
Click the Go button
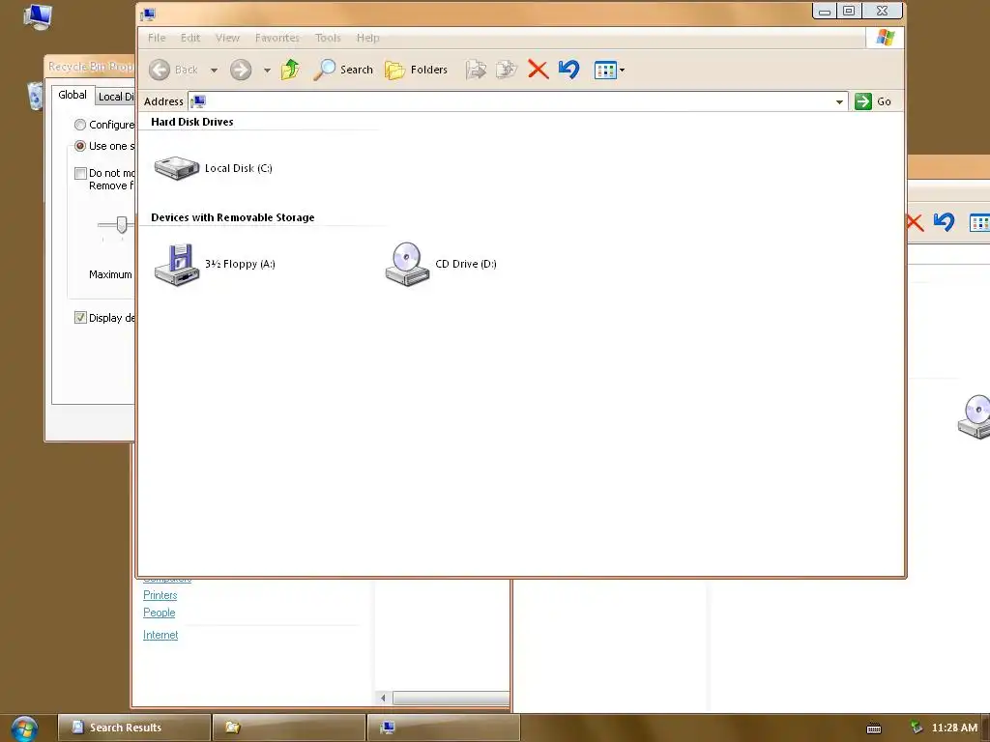coord(873,101)
